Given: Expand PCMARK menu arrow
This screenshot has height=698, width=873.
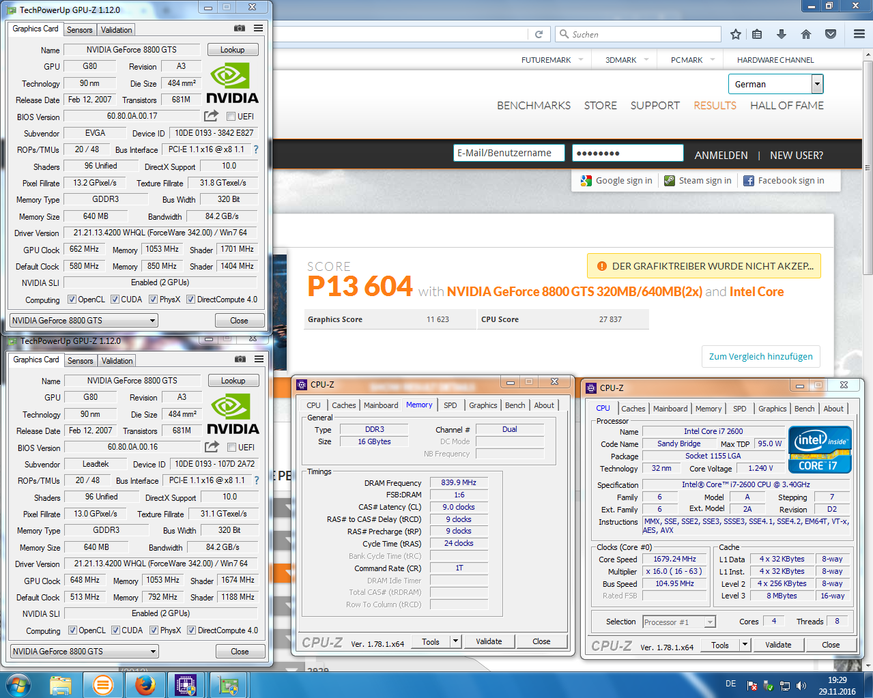Looking at the screenshot, I should pyautogui.click(x=713, y=59).
